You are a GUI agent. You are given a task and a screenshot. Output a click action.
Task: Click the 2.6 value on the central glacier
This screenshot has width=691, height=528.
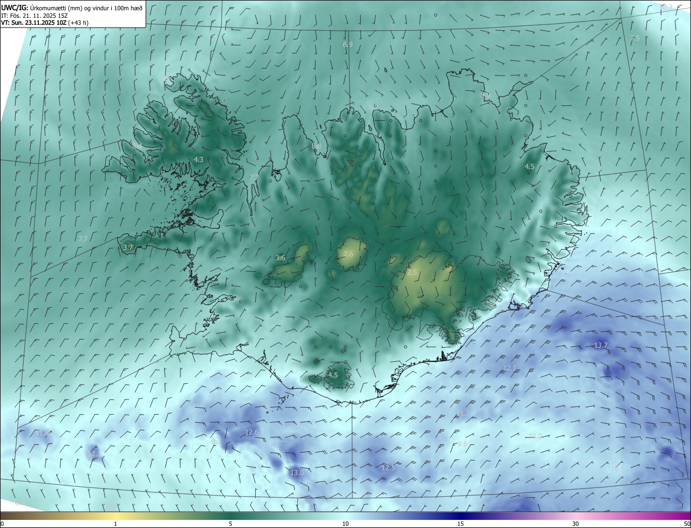pyautogui.click(x=348, y=254)
